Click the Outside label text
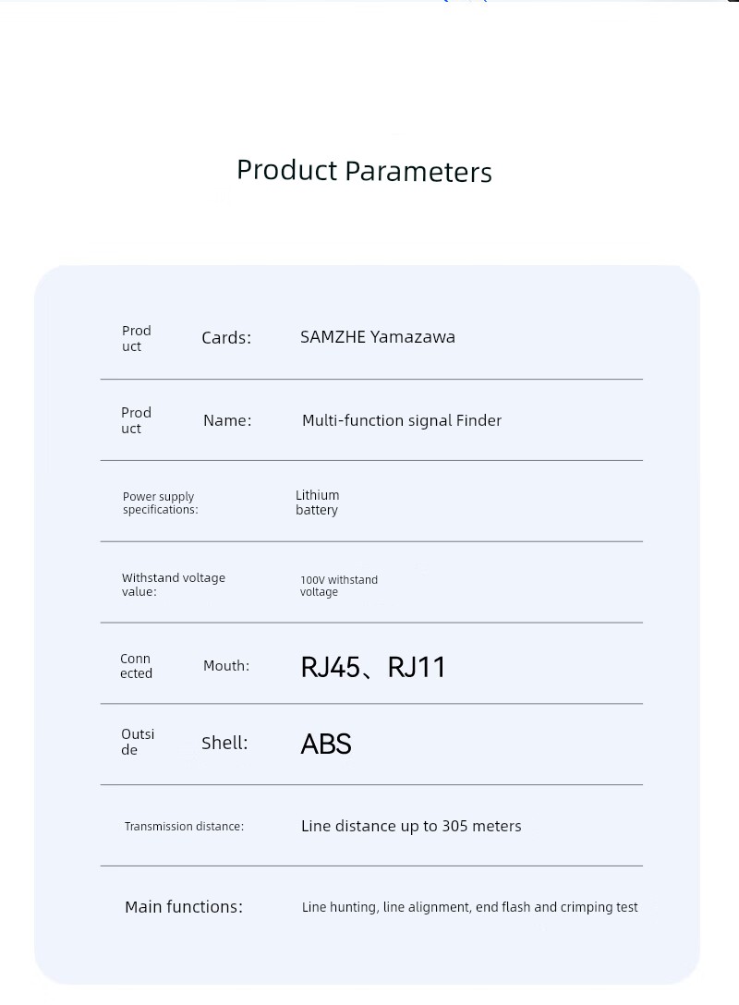Image resolution: width=739 pixels, height=1005 pixels. click(138, 743)
